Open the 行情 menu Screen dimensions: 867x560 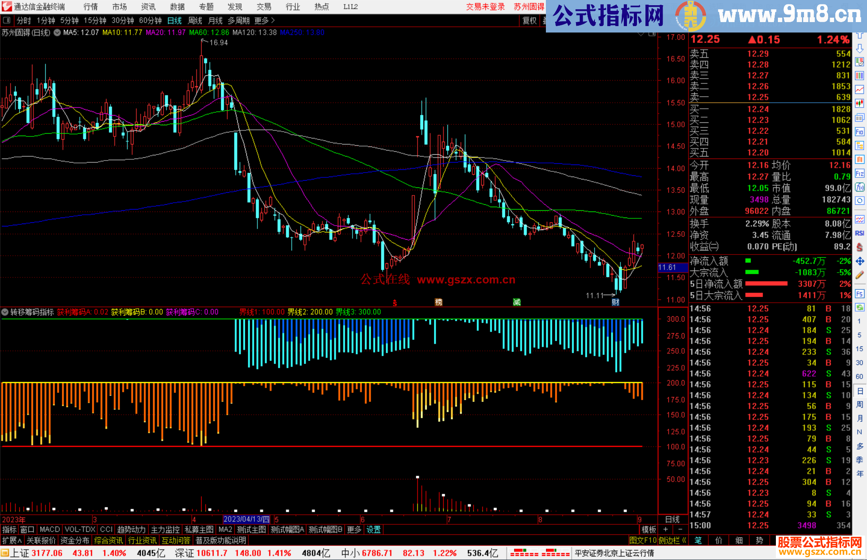tap(91, 6)
